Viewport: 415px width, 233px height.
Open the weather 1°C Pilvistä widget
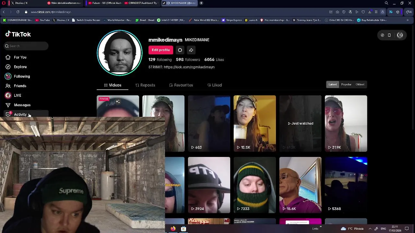point(353,229)
